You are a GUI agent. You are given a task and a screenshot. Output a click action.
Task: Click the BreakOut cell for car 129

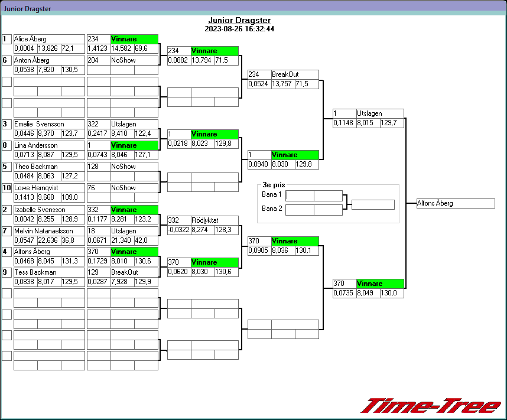tap(134, 272)
